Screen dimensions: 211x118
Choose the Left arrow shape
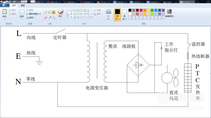coord(85,14)
